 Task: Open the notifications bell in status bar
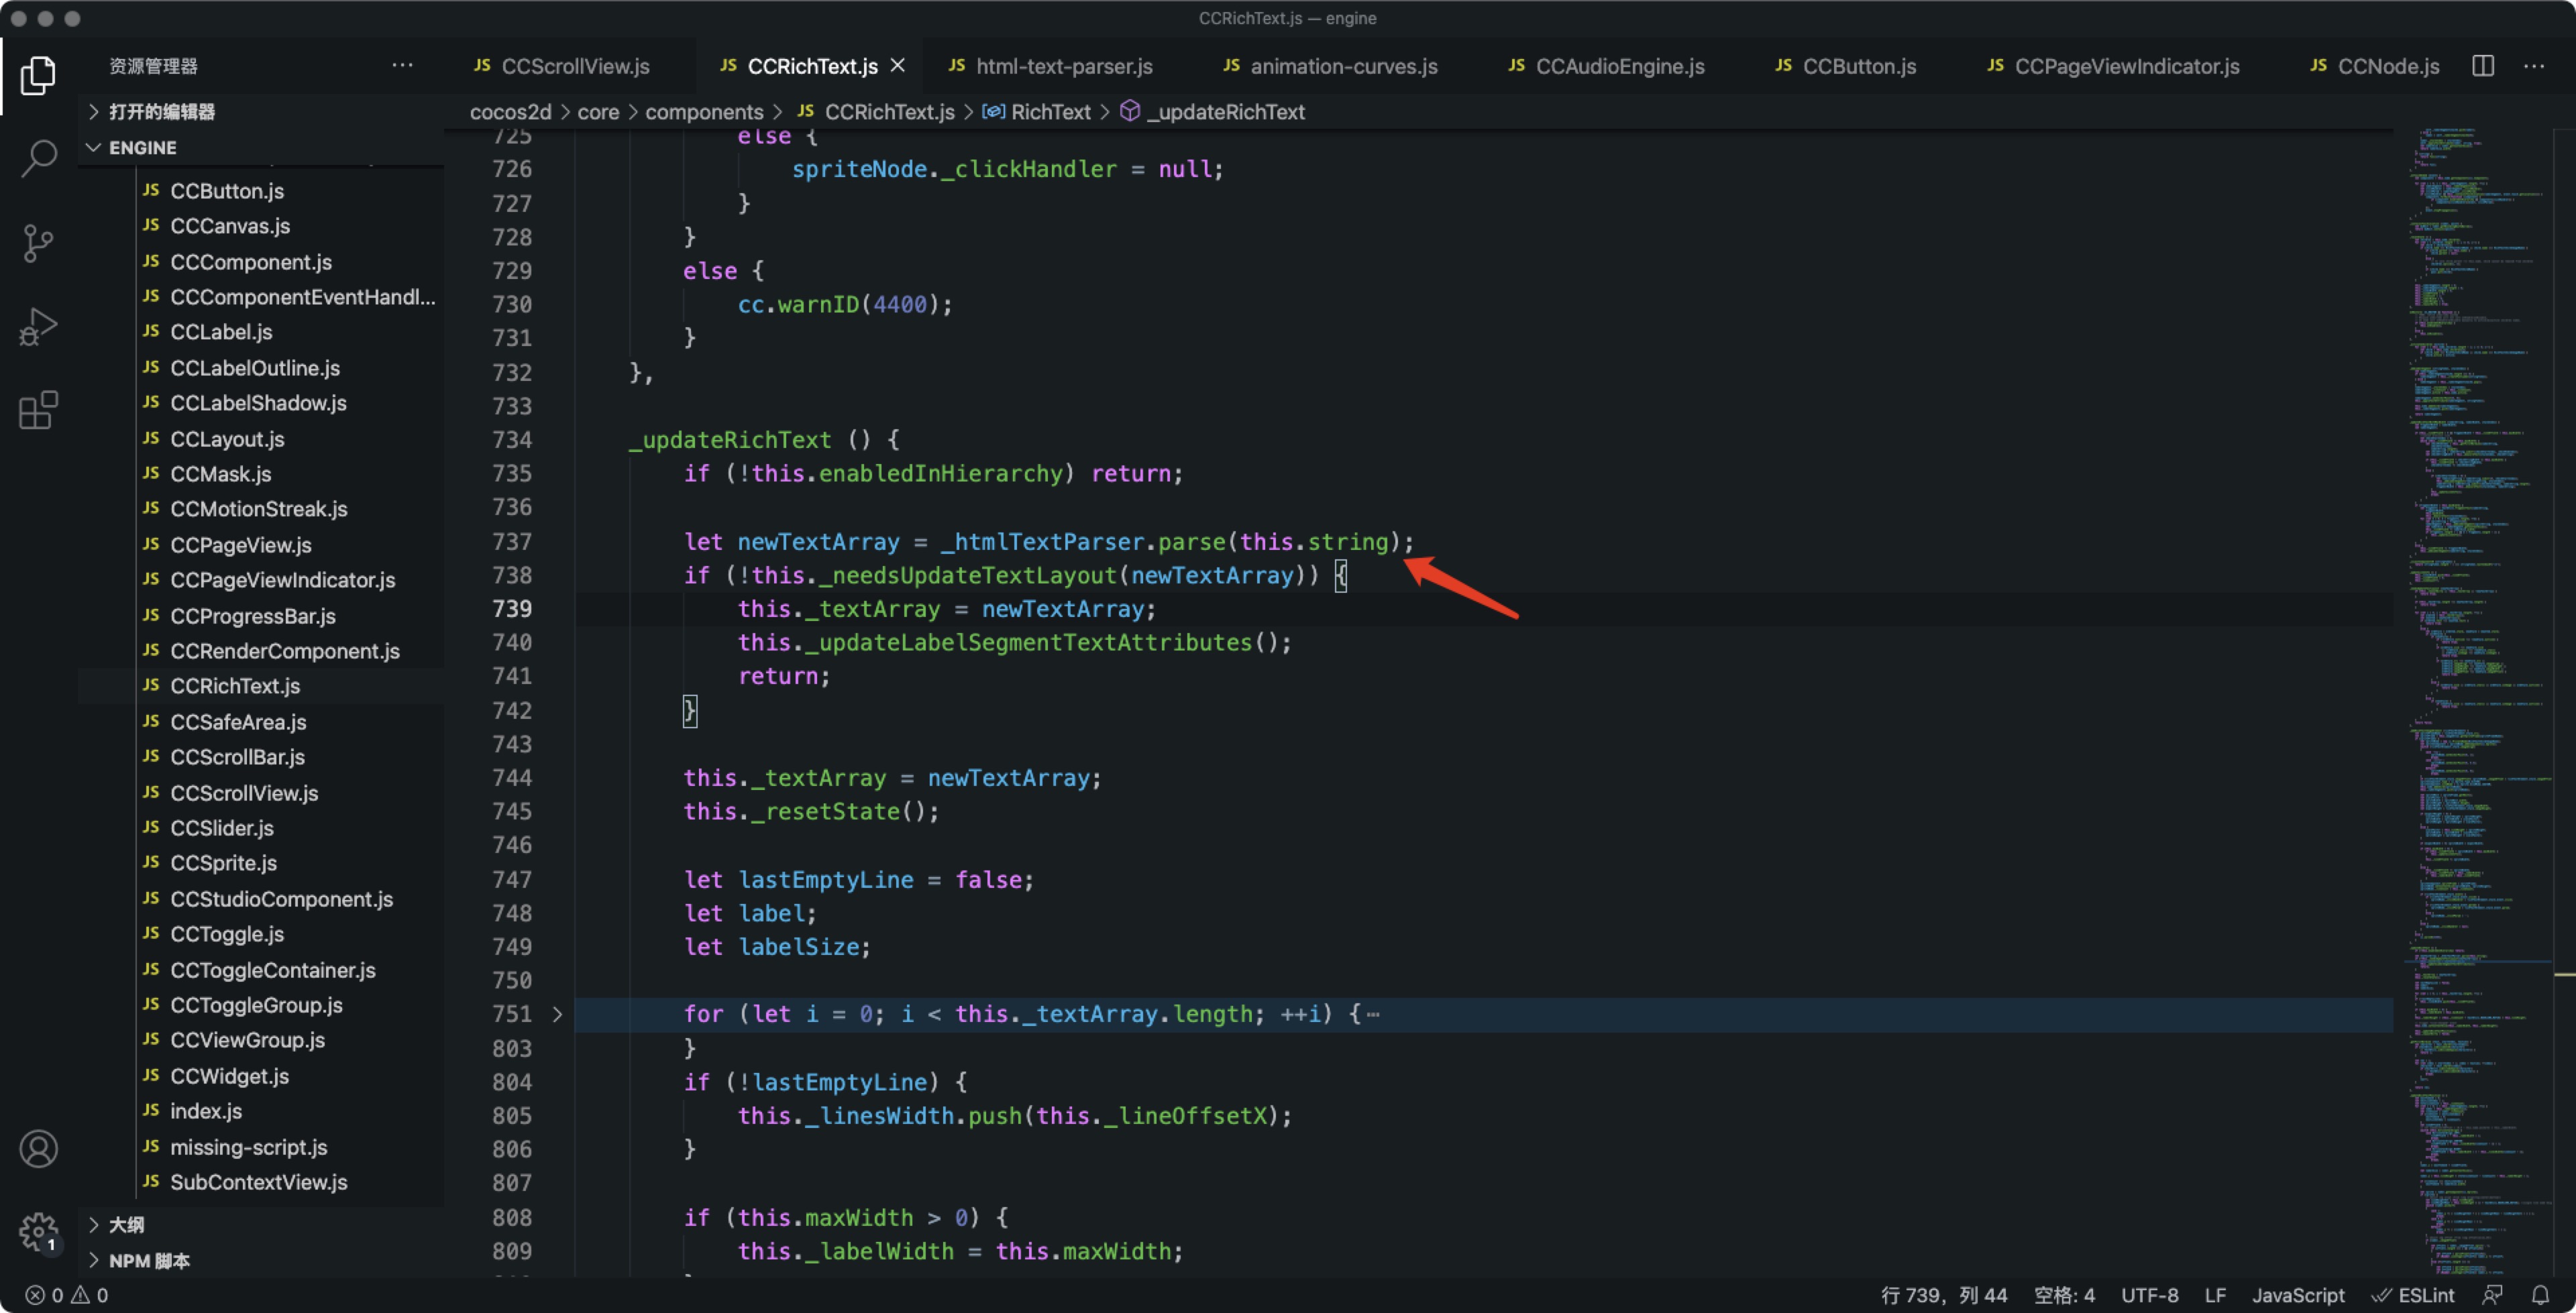[x=2540, y=1295]
